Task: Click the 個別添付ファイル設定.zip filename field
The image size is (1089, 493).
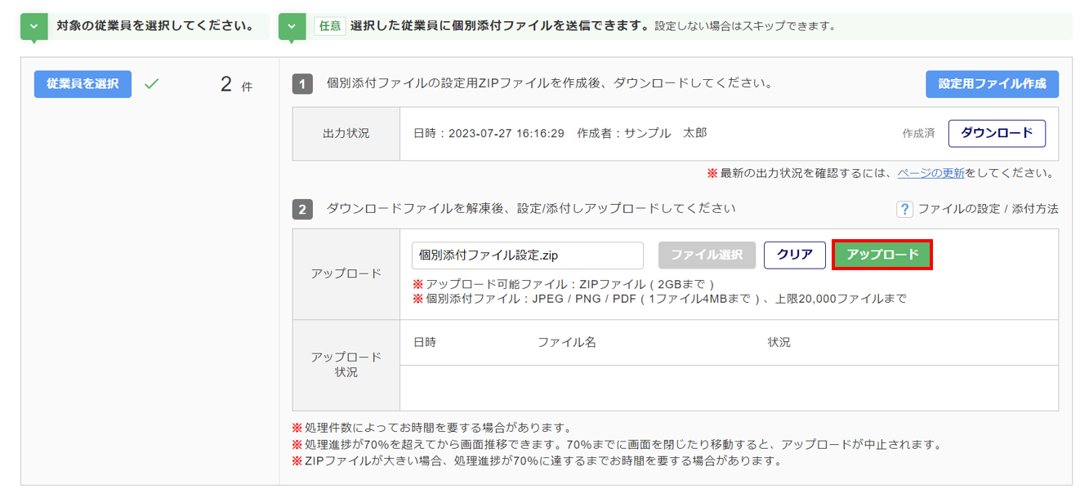Action: 527,255
